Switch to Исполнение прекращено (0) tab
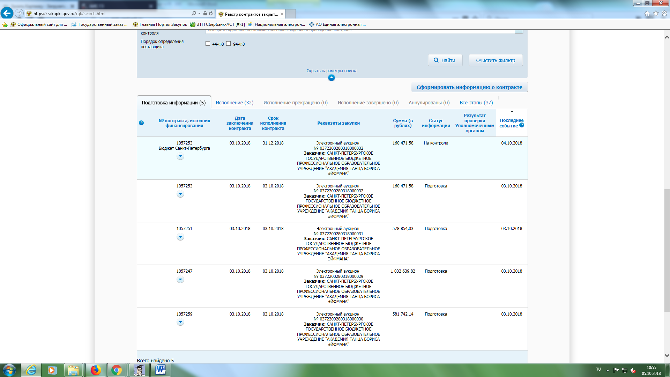This screenshot has width=670, height=377. (296, 103)
